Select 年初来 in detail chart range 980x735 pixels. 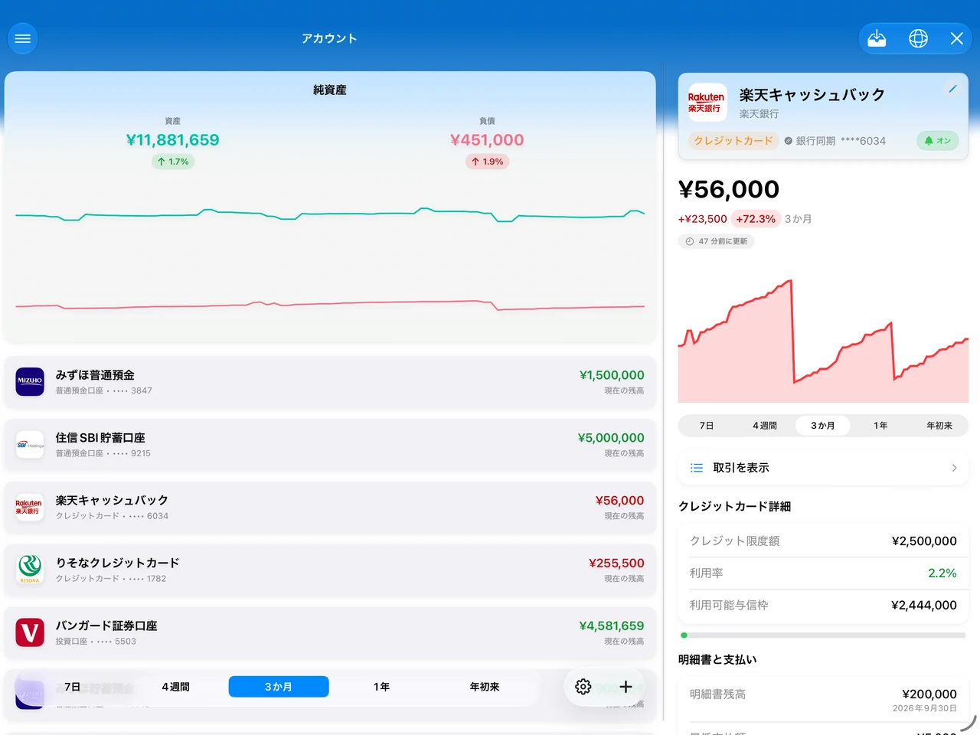coord(939,426)
